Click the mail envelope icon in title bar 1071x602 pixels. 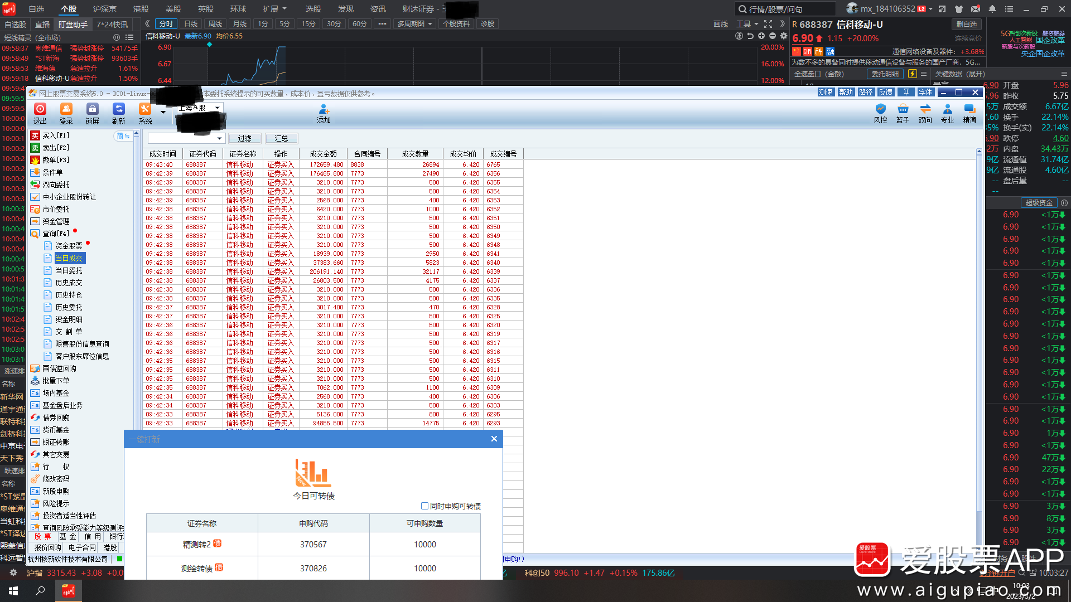[976, 9]
